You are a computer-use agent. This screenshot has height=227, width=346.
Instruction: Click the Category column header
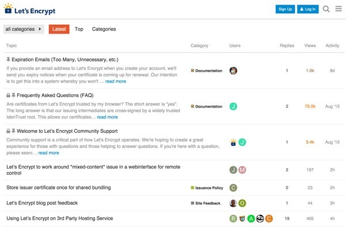click(200, 46)
